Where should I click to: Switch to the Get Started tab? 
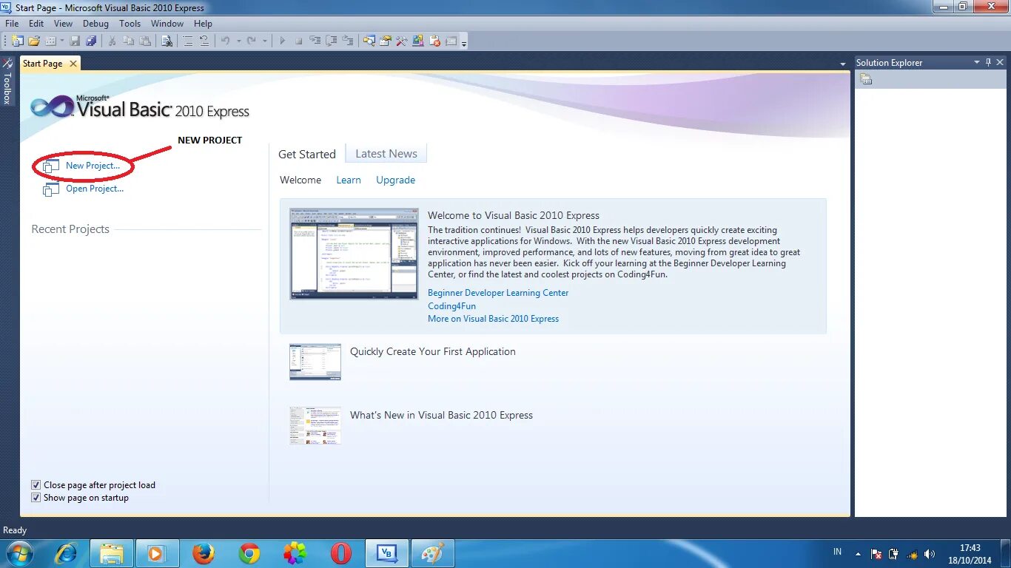(x=307, y=154)
